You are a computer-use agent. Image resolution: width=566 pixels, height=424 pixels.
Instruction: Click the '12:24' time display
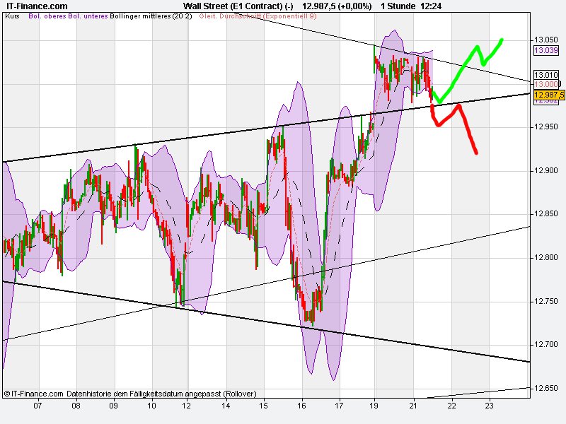432,6
